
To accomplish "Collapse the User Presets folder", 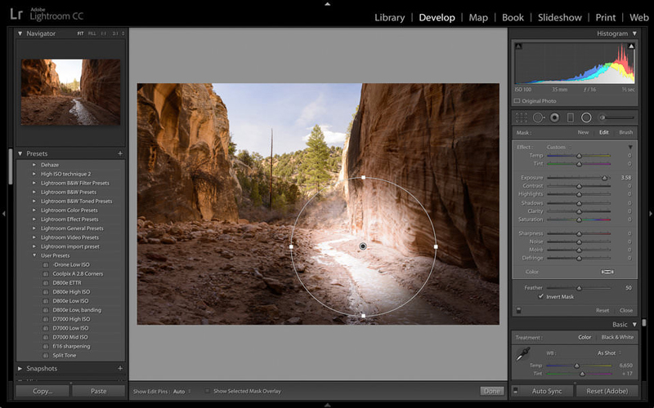I will pyautogui.click(x=34, y=255).
